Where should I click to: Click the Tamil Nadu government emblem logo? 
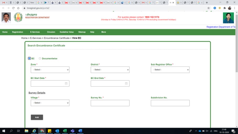(18, 18)
